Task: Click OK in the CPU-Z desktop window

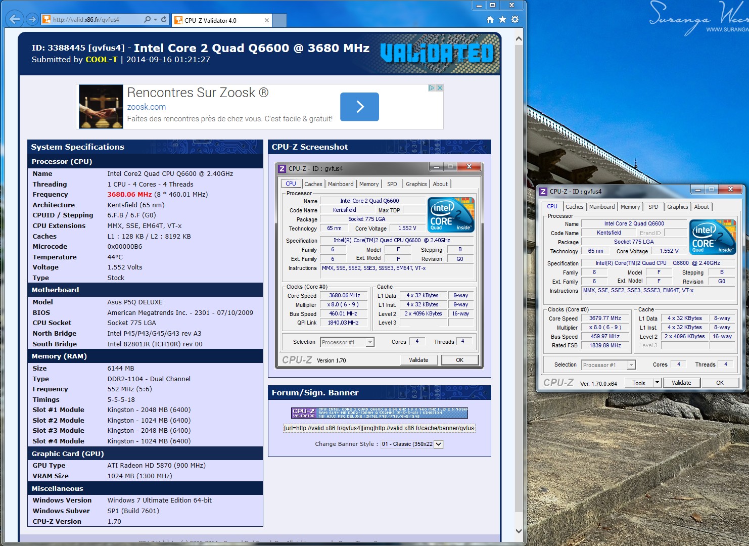Action: [x=720, y=383]
